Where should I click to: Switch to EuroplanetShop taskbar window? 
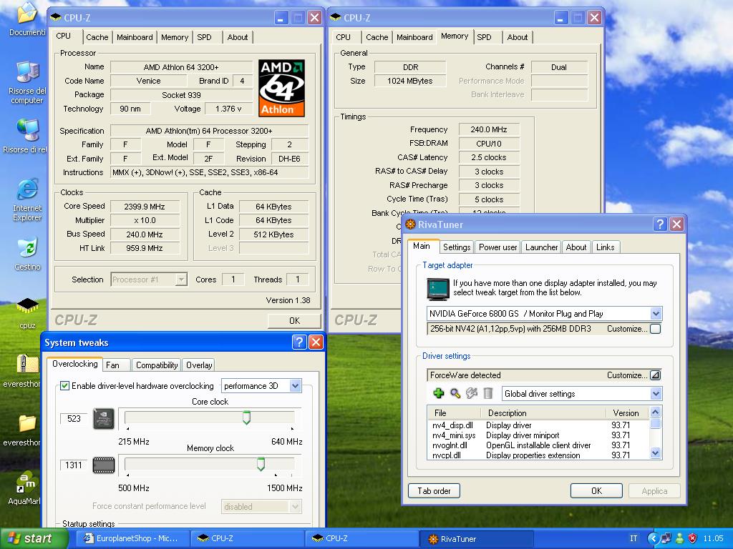tap(132, 538)
